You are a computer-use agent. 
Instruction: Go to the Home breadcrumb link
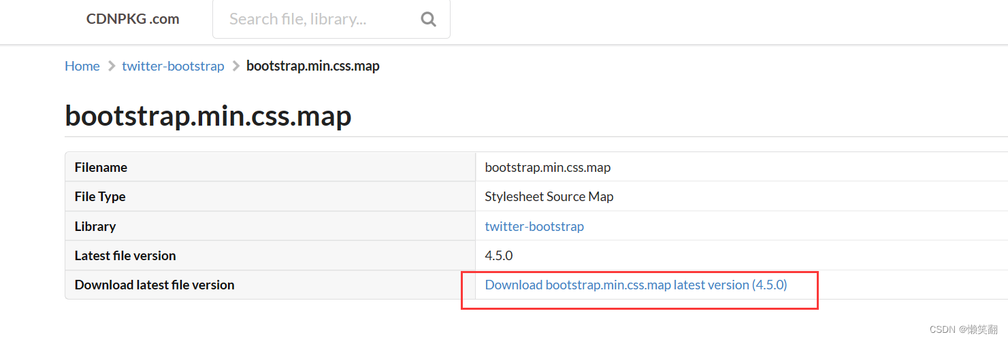pyautogui.click(x=82, y=66)
